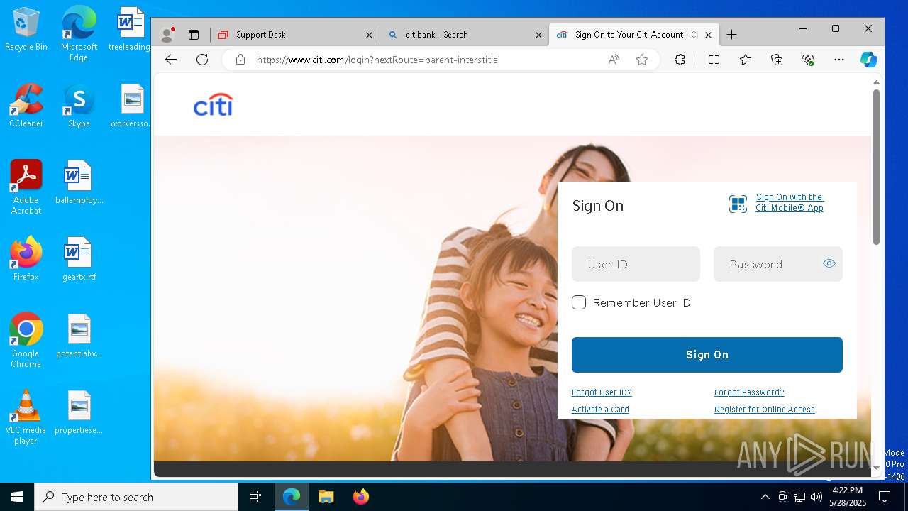Close the Support Desk tab
The image size is (908, 511).
369,35
